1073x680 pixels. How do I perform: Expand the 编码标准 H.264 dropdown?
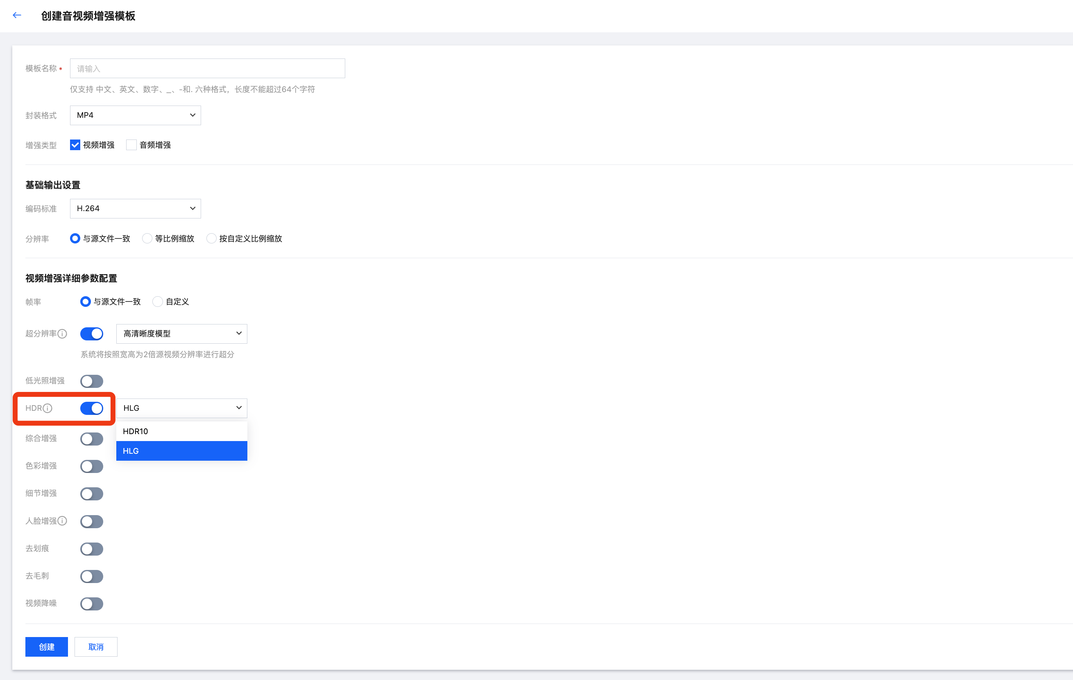136,209
